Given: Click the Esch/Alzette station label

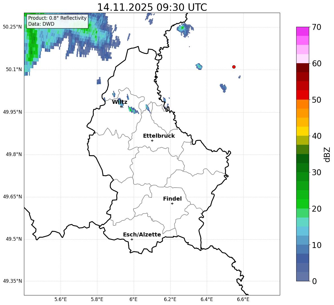Looking at the screenshot, I should tap(142, 235).
